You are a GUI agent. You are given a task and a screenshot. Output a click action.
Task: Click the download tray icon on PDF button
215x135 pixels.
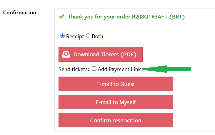pos(66,54)
